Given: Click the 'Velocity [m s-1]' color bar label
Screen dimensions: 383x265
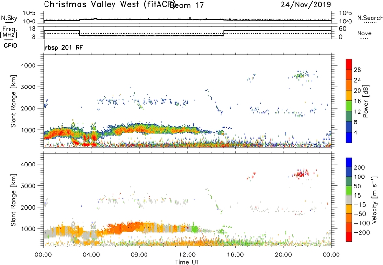Looking at the screenshot, I should coord(374,199).
